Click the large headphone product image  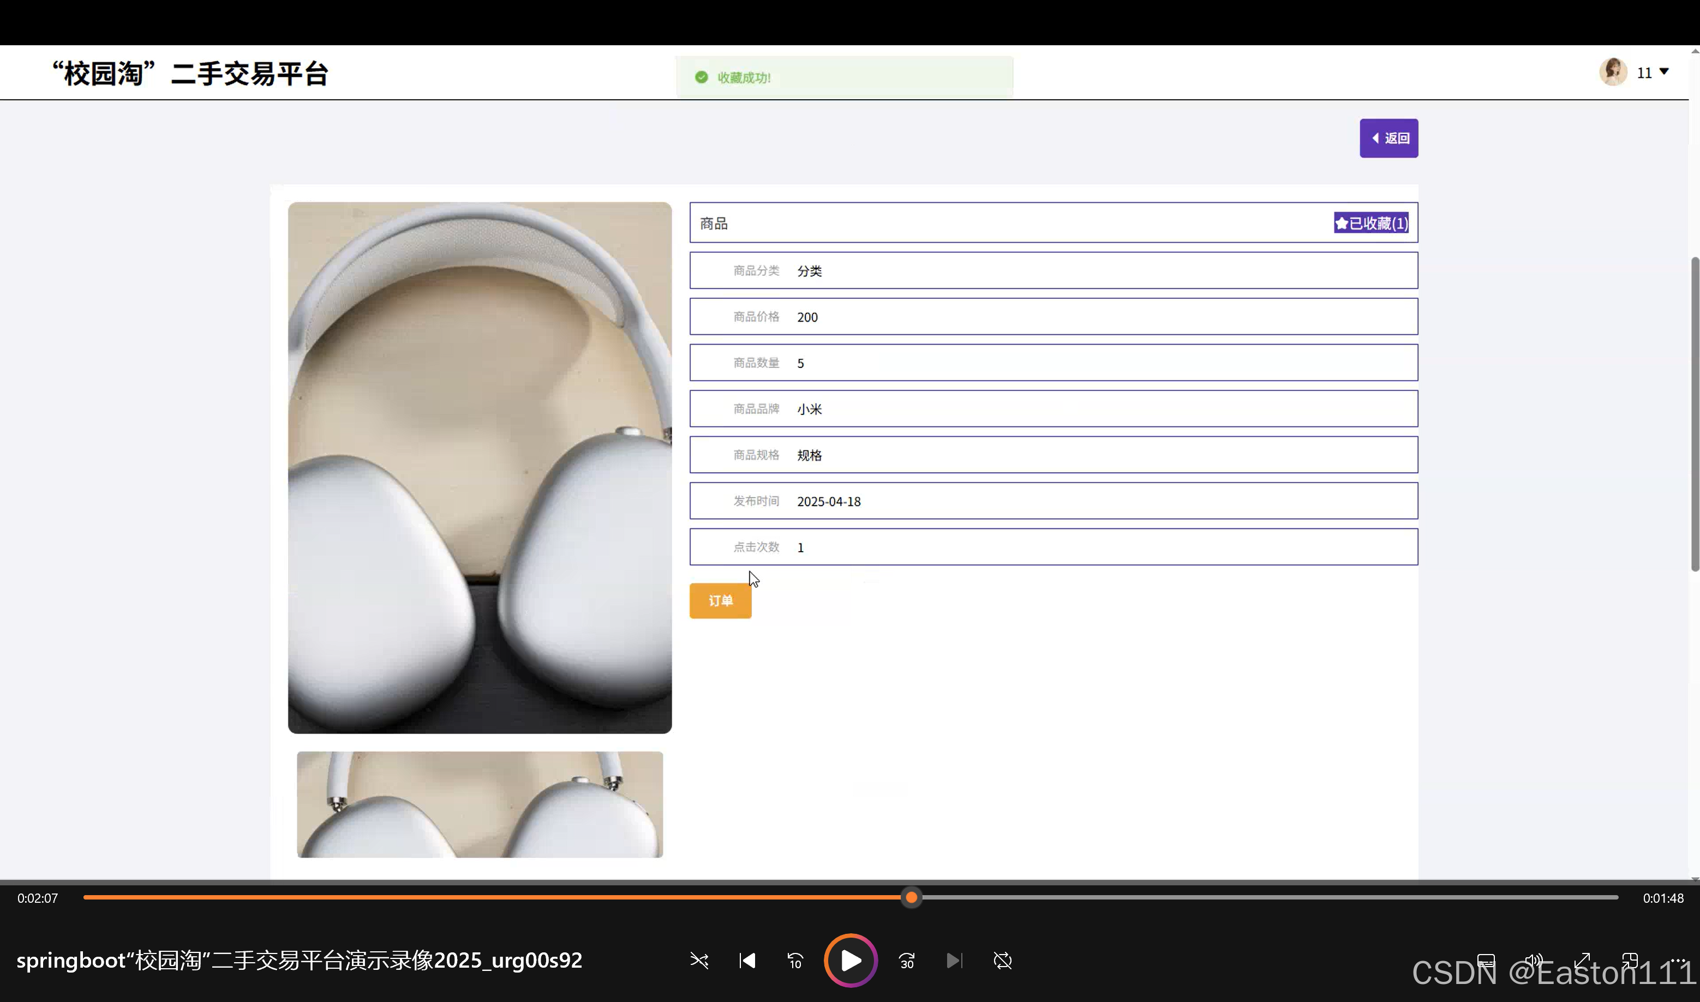[x=480, y=467]
